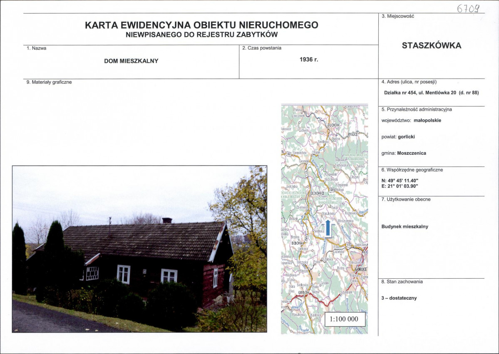This screenshot has width=499, height=354.
Task: Click the field label '1. Nazwa'
Action: (36, 48)
